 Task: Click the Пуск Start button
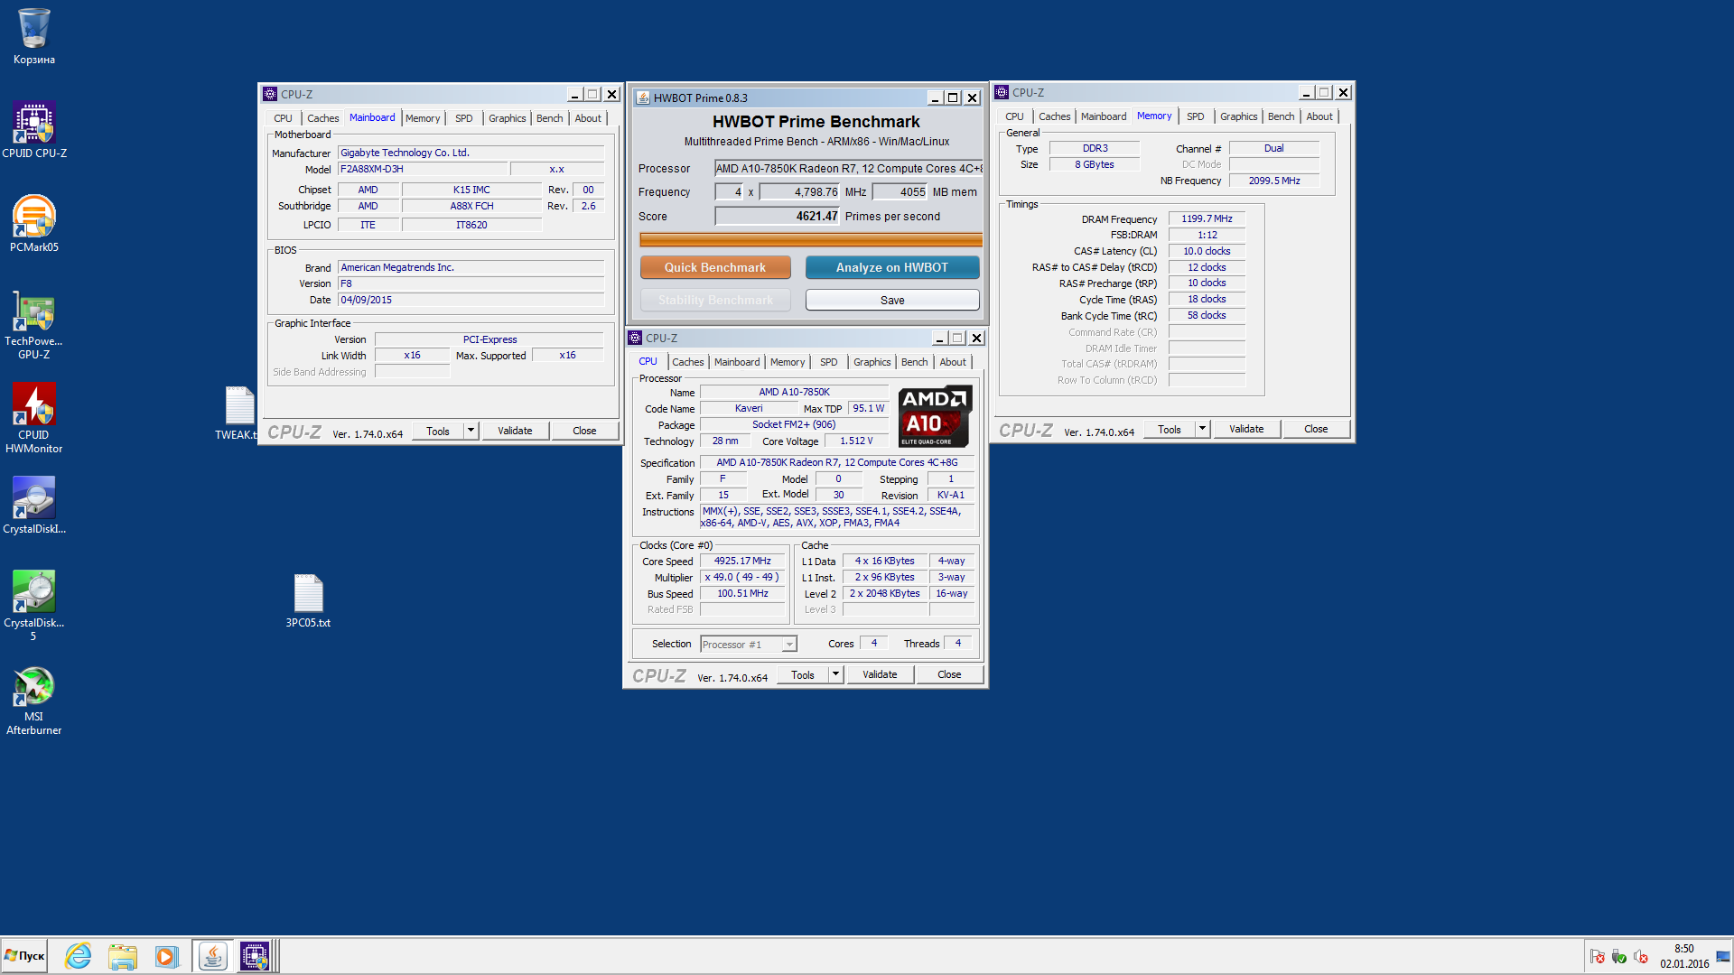[24, 956]
